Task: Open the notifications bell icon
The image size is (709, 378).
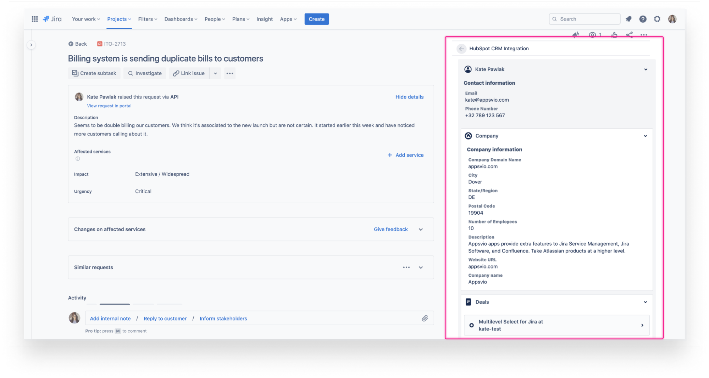Action: pyautogui.click(x=628, y=19)
